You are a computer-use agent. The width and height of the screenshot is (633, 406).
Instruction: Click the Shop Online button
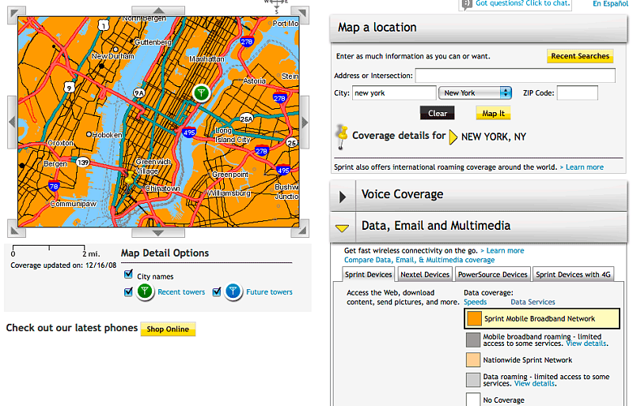tap(168, 329)
